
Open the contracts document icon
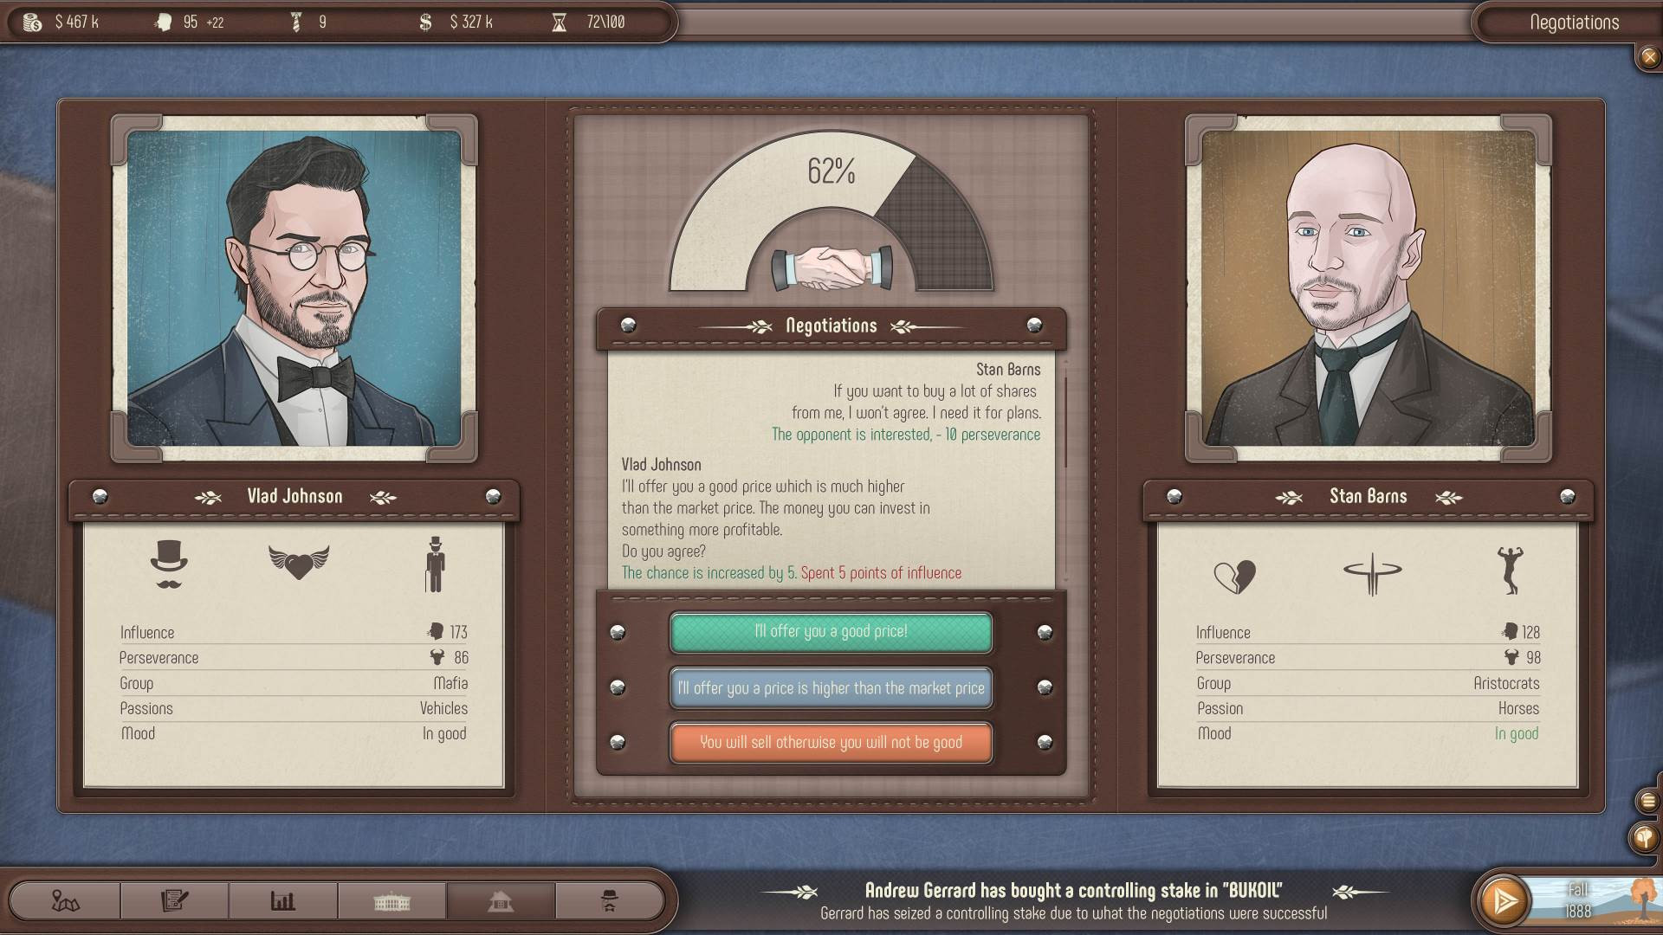tap(174, 901)
